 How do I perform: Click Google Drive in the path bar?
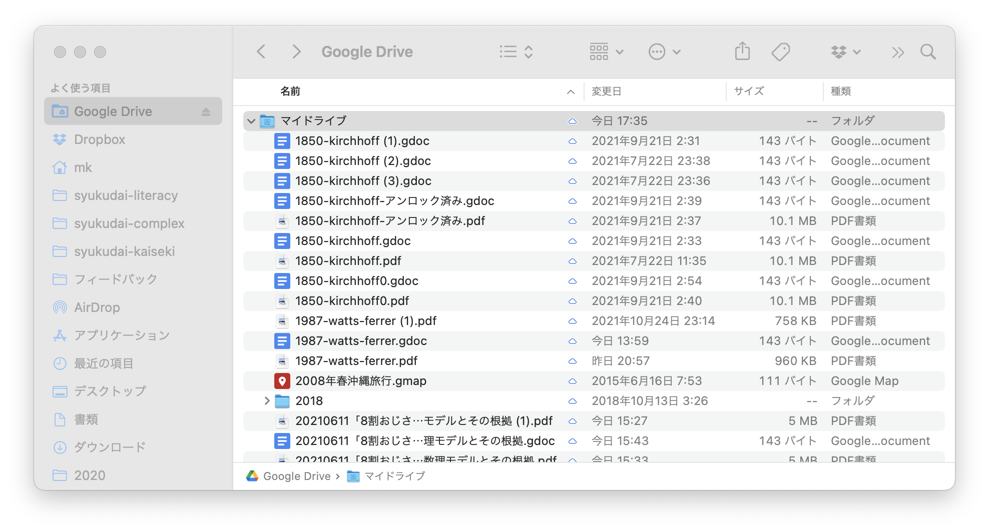(288, 476)
